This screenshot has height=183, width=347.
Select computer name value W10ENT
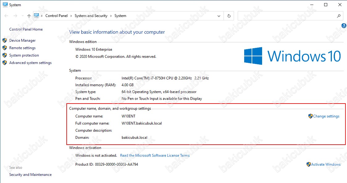[x=128, y=116]
